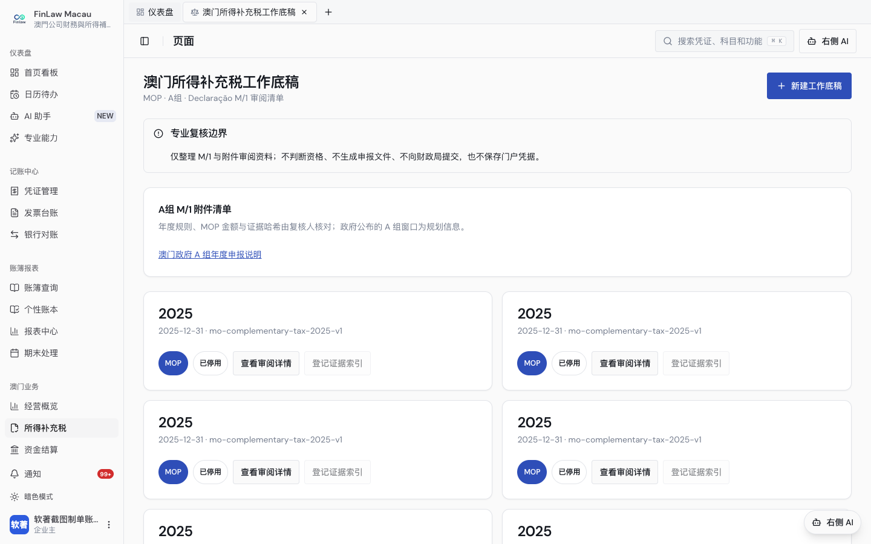This screenshot has height=544, width=871.
Task: Open 资金结算 in the sidebar
Action: tap(62, 450)
